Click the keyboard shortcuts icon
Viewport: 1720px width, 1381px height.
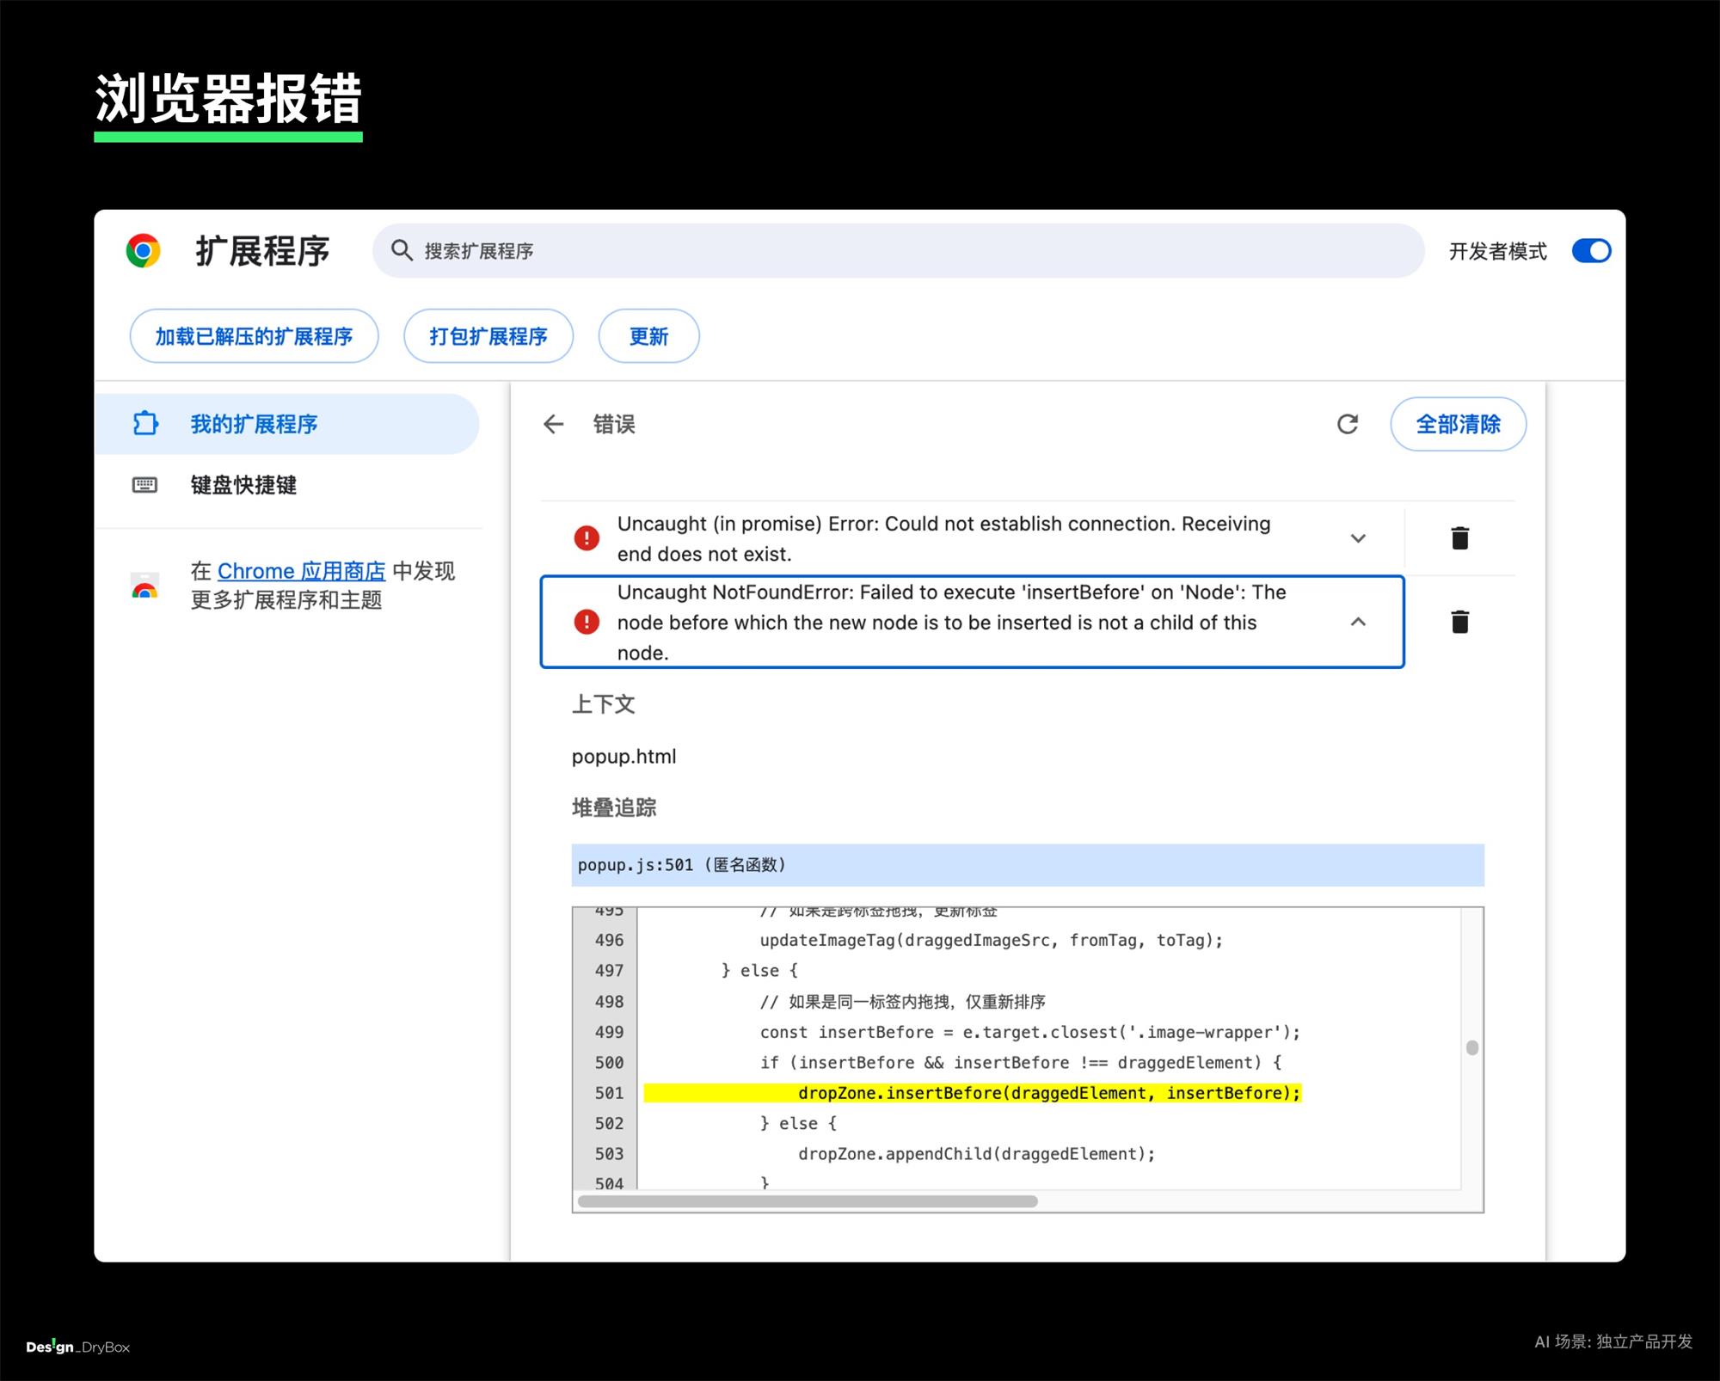(144, 485)
